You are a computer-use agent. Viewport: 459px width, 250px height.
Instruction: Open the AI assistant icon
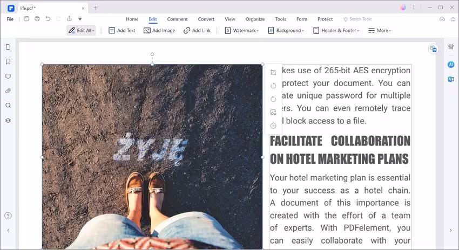coord(451,64)
